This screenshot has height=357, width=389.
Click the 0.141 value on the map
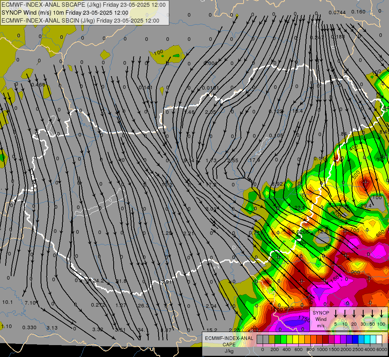[x=145, y=87]
